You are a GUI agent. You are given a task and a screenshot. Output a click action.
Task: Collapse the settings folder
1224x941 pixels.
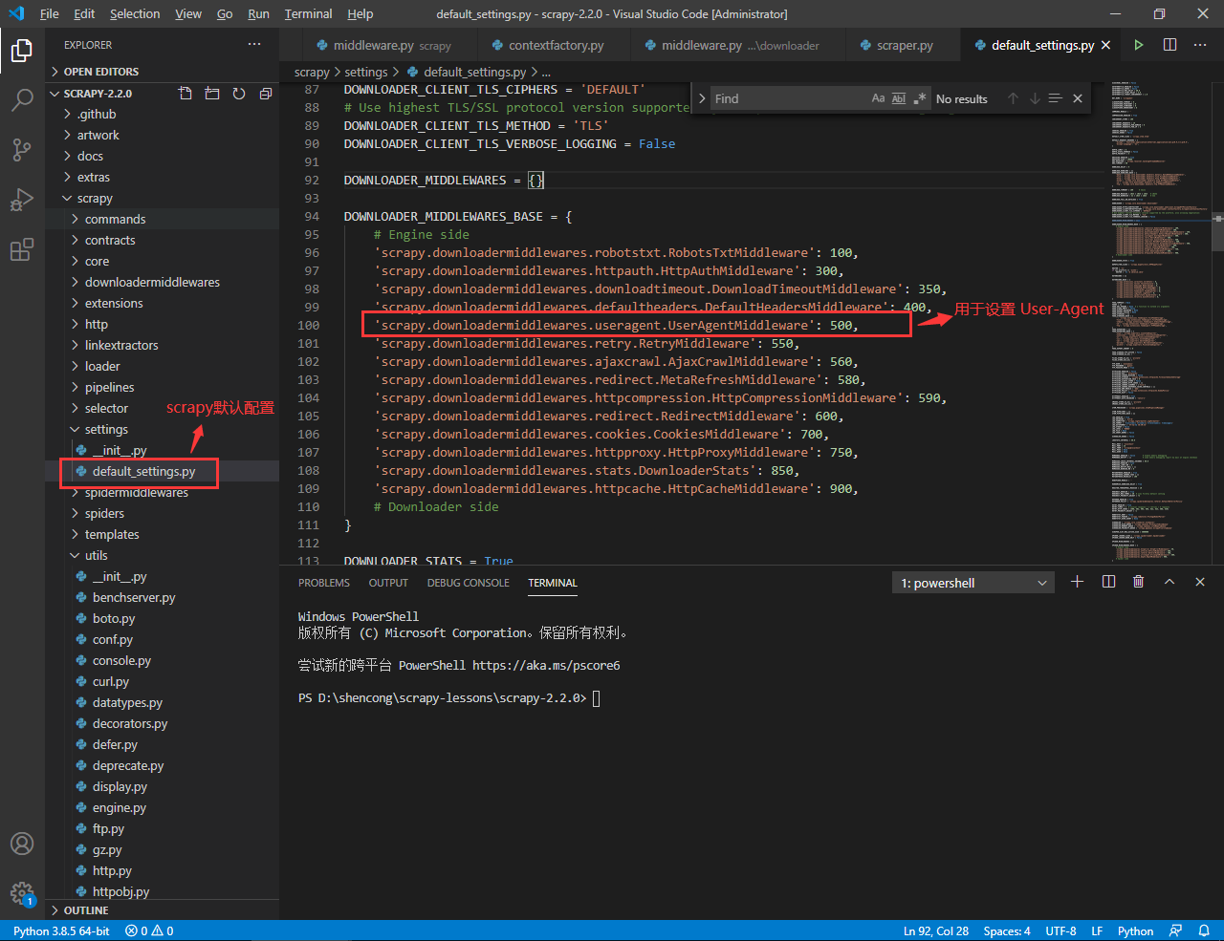162,429
